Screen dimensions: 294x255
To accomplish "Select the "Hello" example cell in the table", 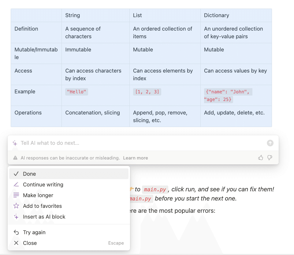I will click(76, 92).
